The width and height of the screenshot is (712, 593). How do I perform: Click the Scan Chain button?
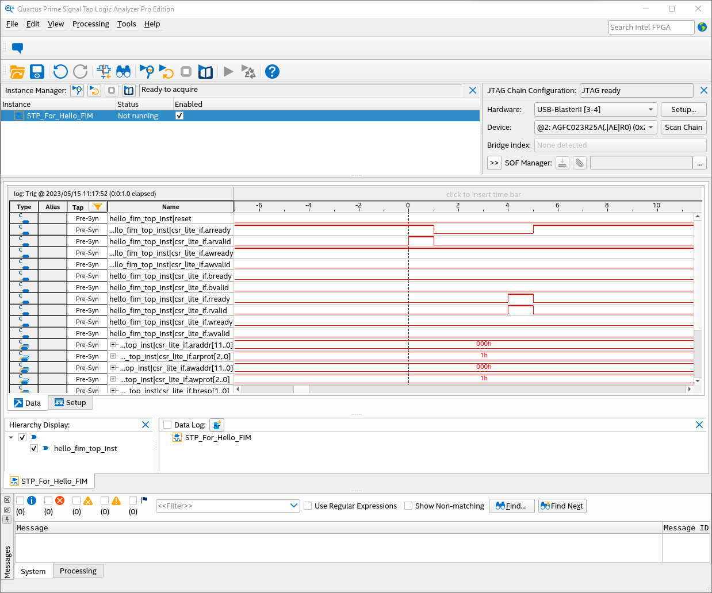point(683,128)
